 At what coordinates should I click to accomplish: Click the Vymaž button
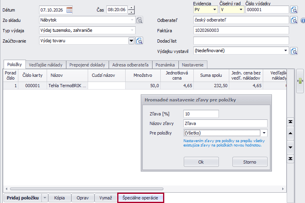click(106, 198)
